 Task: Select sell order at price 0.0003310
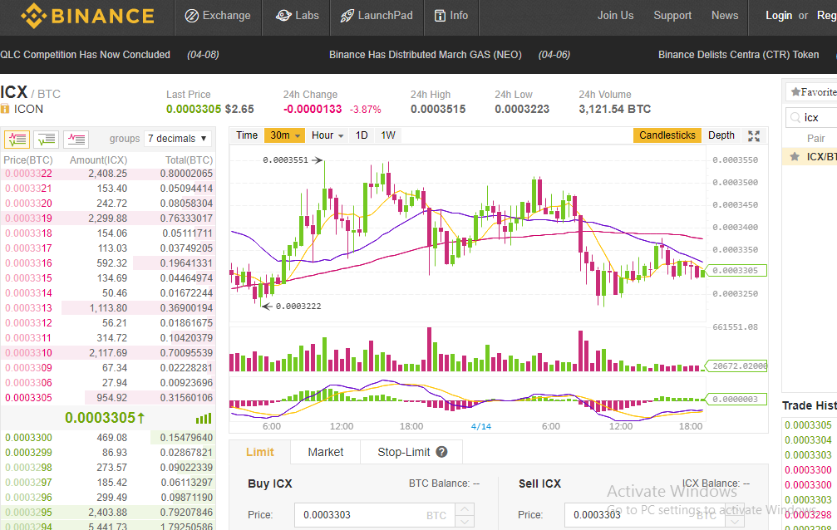coord(108,353)
